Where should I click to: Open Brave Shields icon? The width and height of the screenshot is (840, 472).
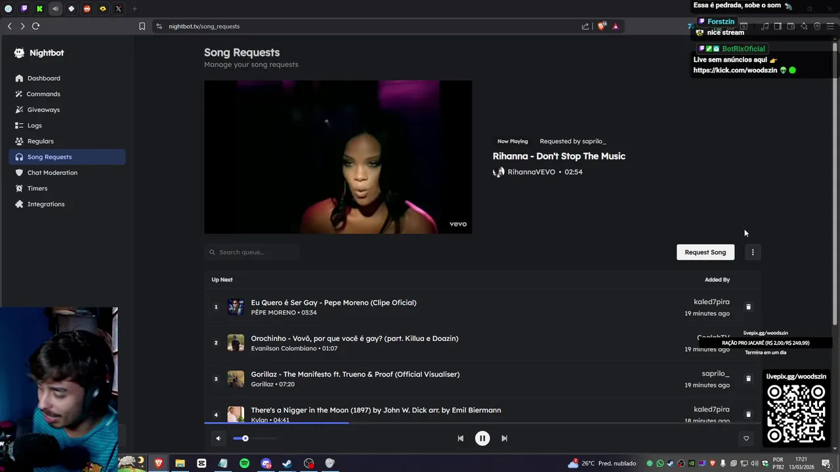click(601, 26)
